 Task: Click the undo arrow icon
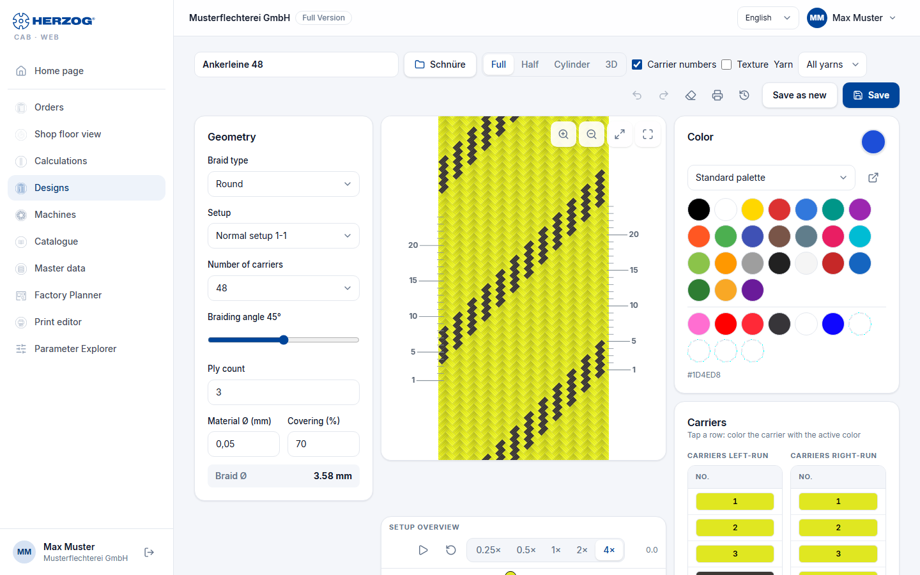point(637,95)
